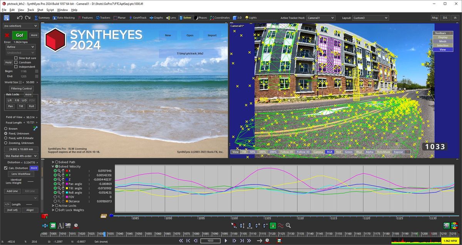Image resolution: width=462 pixels, height=245 pixels.
Task: Open the 3-D panel
Action: point(237,17)
